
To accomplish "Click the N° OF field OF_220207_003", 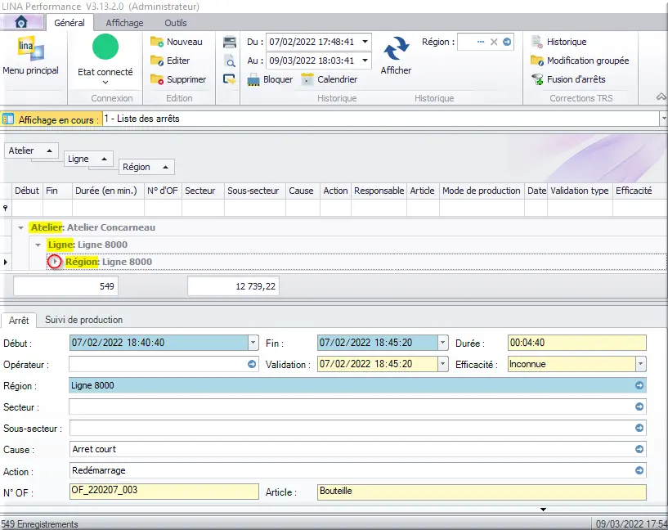I will [164, 491].
